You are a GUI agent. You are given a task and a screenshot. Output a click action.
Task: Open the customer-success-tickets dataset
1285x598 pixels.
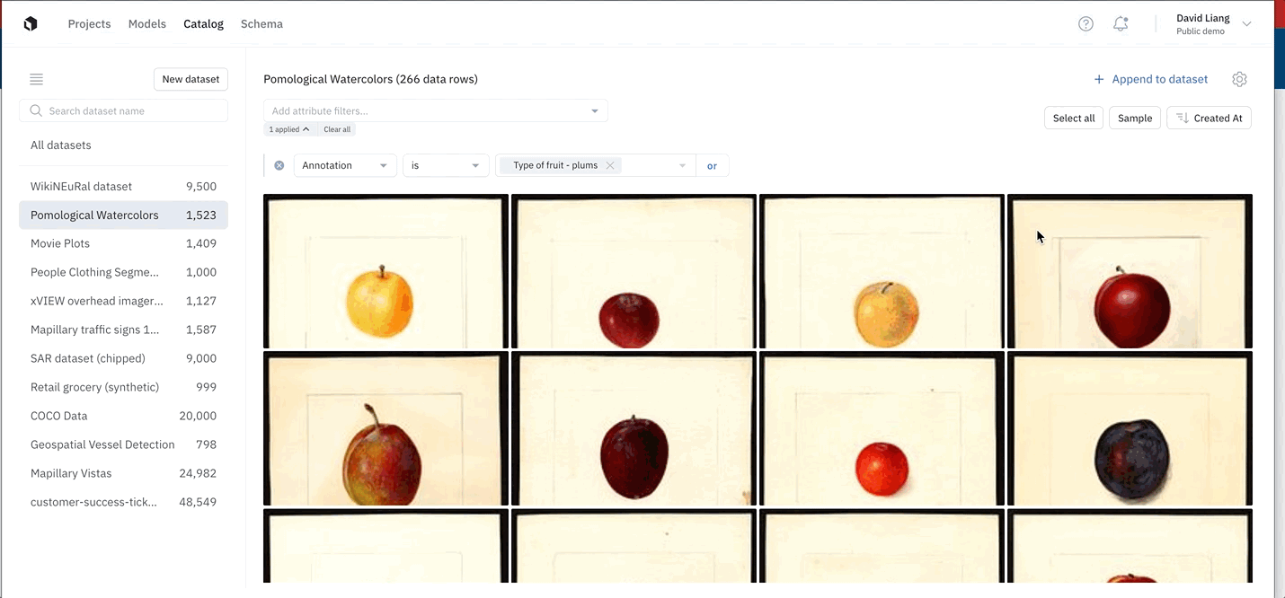tap(123, 502)
